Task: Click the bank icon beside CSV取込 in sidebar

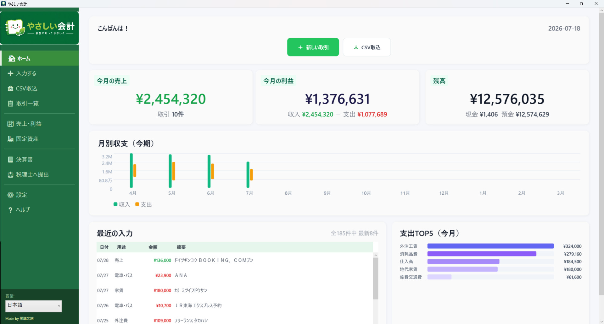Action: click(10, 89)
